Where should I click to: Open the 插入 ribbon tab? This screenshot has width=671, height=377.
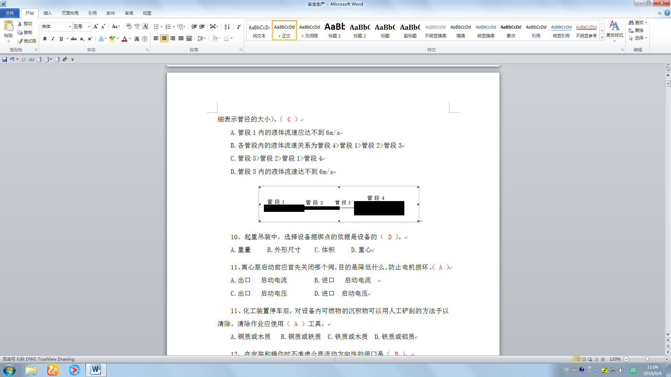click(x=48, y=13)
